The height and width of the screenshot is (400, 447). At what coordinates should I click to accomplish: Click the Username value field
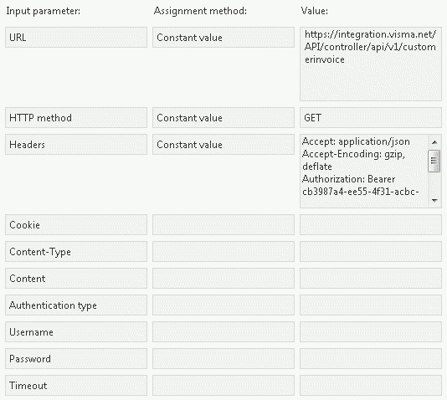click(x=371, y=332)
